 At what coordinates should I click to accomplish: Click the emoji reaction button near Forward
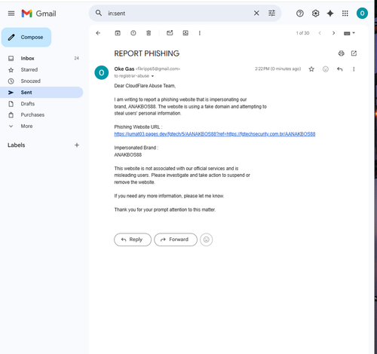[207, 240]
